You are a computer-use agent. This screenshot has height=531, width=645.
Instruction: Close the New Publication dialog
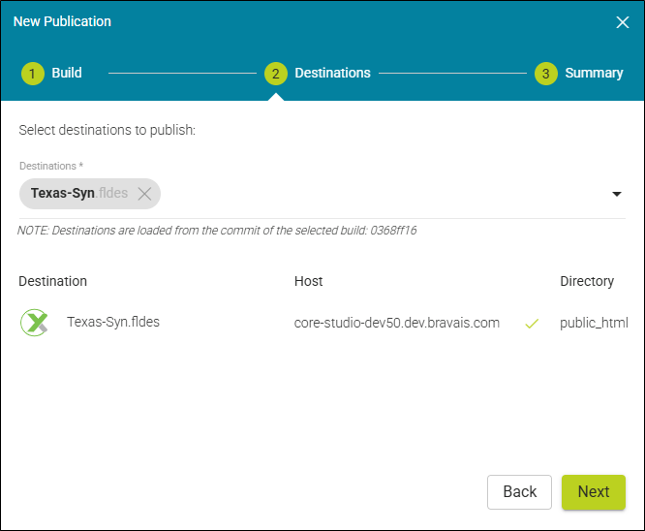623,22
